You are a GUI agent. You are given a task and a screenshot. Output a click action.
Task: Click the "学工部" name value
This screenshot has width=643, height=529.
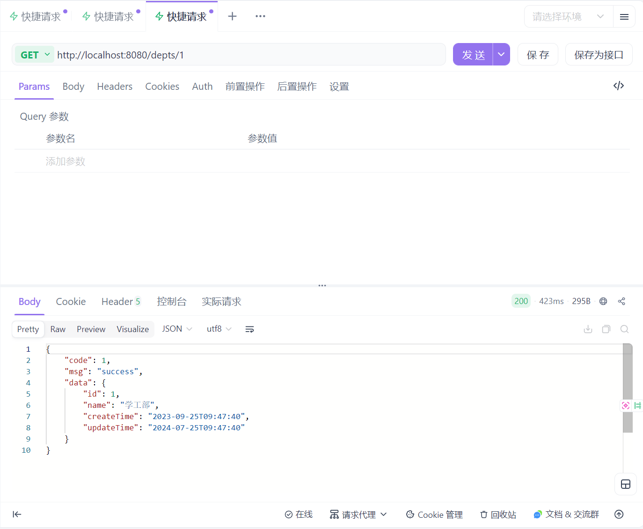137,405
